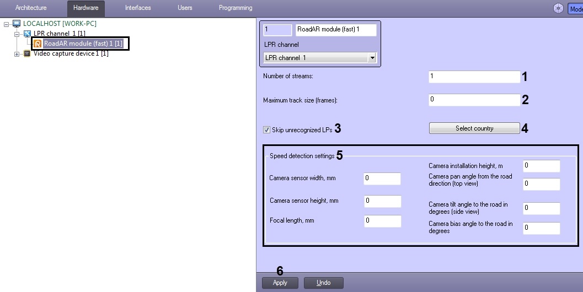The width and height of the screenshot is (583, 292).
Task: Click the Focal length field
Action: point(382,221)
